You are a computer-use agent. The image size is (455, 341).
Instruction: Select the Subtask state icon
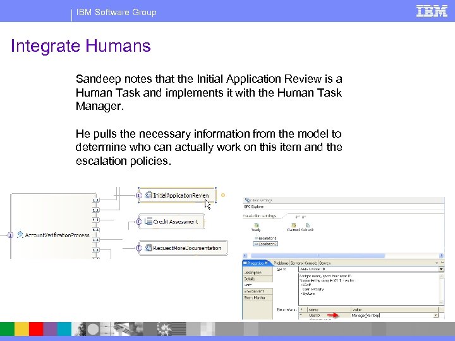(x=307, y=225)
